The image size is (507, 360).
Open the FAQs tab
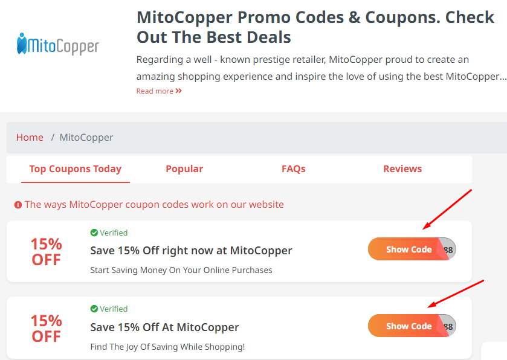(x=293, y=169)
